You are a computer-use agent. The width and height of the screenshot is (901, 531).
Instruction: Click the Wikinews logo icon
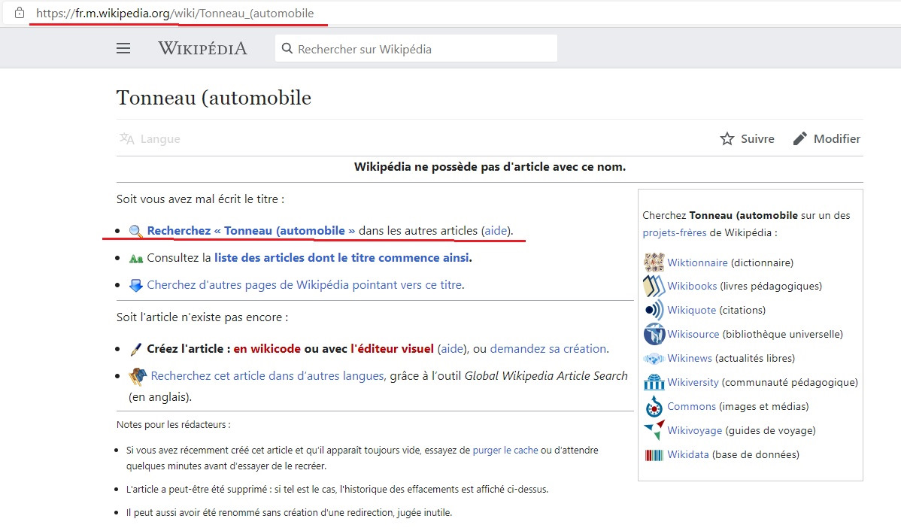[654, 359]
